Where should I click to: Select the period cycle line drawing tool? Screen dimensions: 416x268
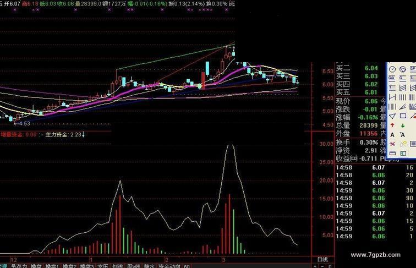pyautogui.click(x=392, y=69)
